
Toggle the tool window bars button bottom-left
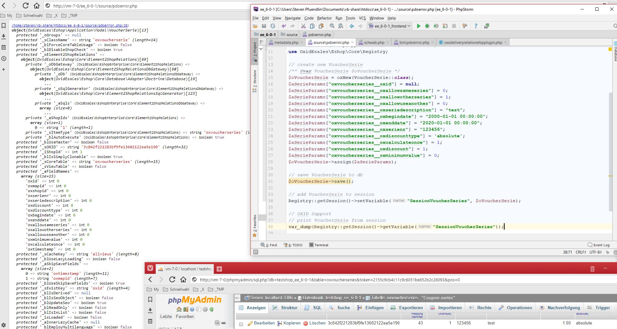pos(256,252)
